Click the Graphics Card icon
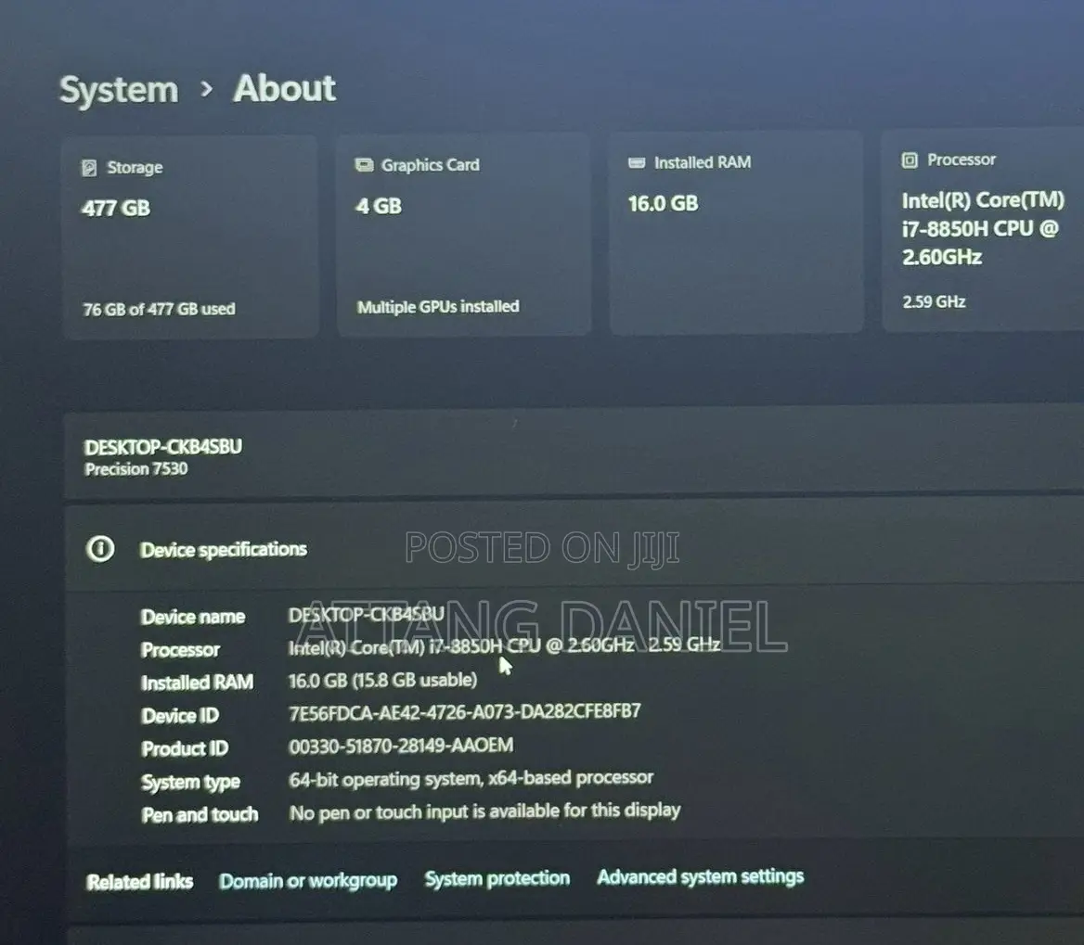The height and width of the screenshot is (945, 1084). click(x=364, y=165)
